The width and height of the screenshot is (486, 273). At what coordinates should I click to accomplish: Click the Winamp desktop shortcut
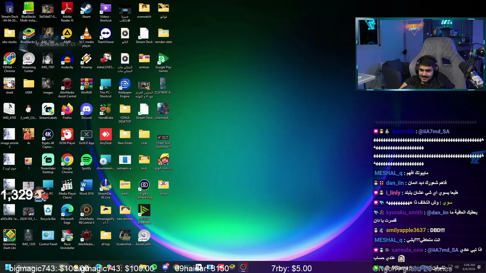[86, 61]
